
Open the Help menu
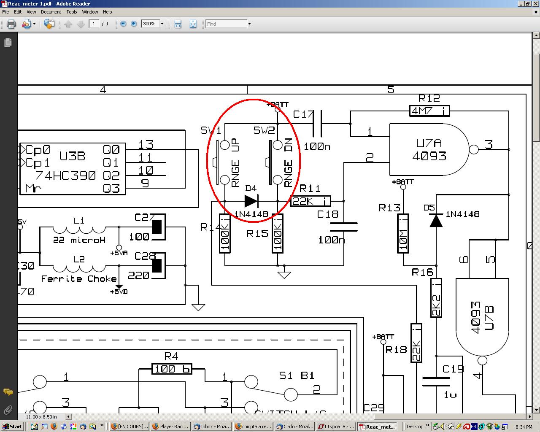(x=108, y=12)
